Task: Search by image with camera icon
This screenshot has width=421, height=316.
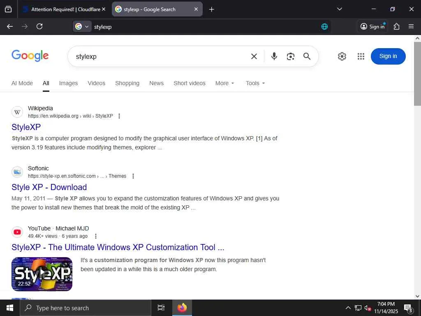Action: pos(291,56)
